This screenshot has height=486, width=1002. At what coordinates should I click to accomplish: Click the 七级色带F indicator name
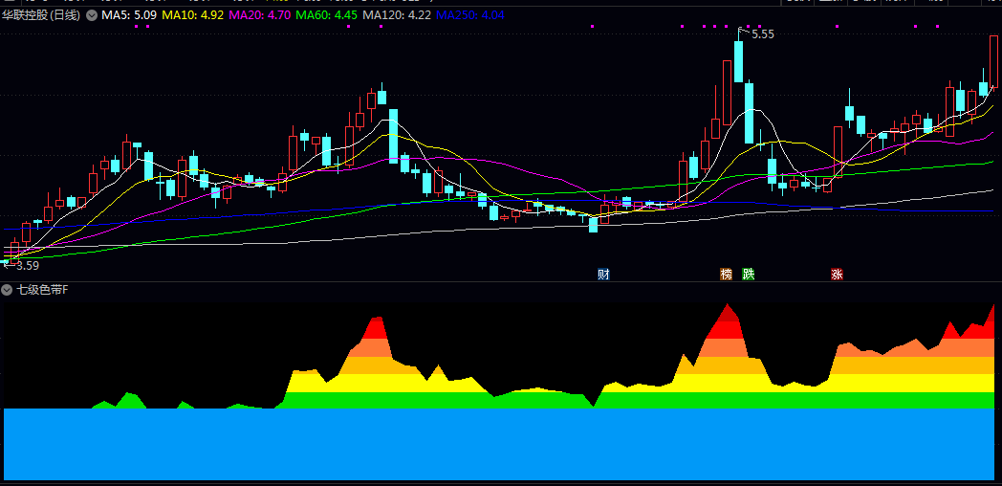41,290
